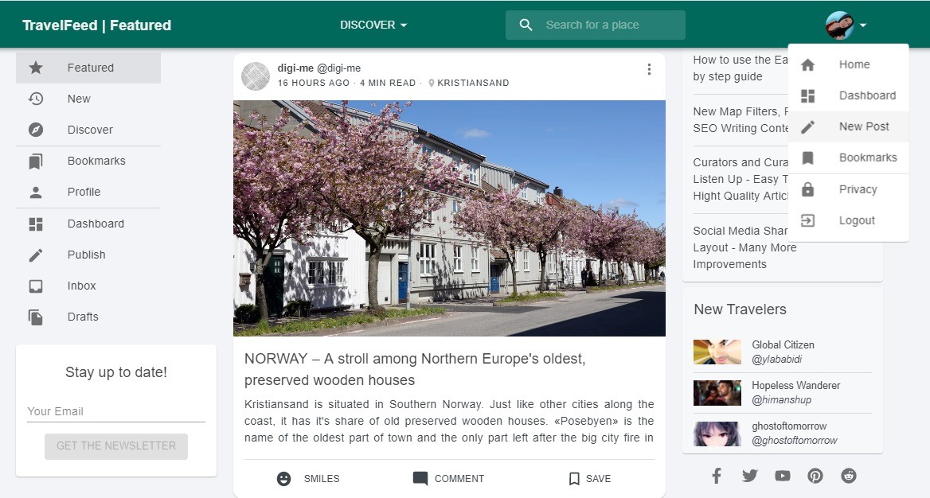Click the search magnifier icon
930x498 pixels.
point(526,25)
